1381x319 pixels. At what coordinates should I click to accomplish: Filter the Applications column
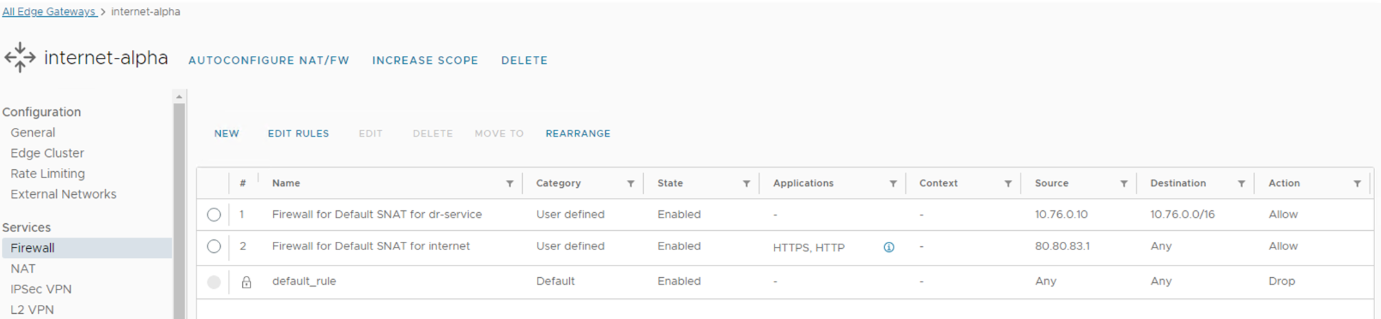[x=893, y=184]
